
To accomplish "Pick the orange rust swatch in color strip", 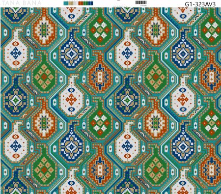I will [81, 3].
